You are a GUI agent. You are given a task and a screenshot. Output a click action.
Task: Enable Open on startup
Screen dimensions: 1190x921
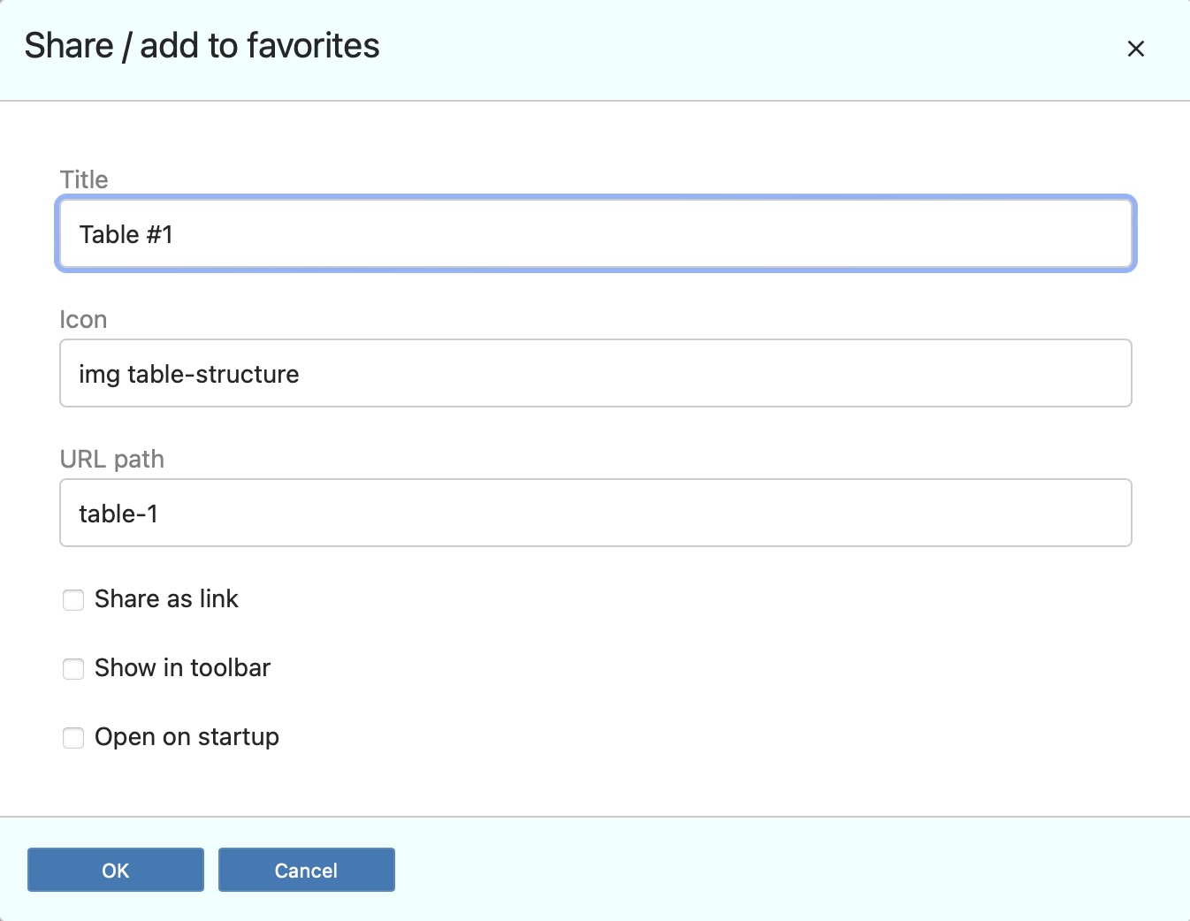(x=73, y=738)
